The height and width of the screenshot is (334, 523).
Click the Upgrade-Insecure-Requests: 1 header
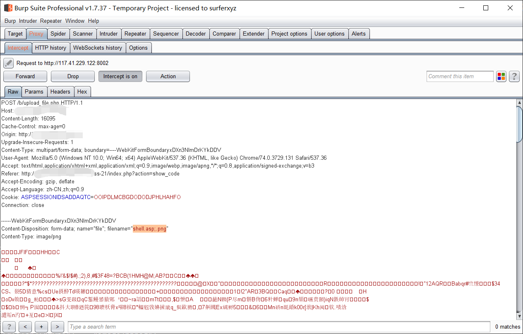point(37,142)
